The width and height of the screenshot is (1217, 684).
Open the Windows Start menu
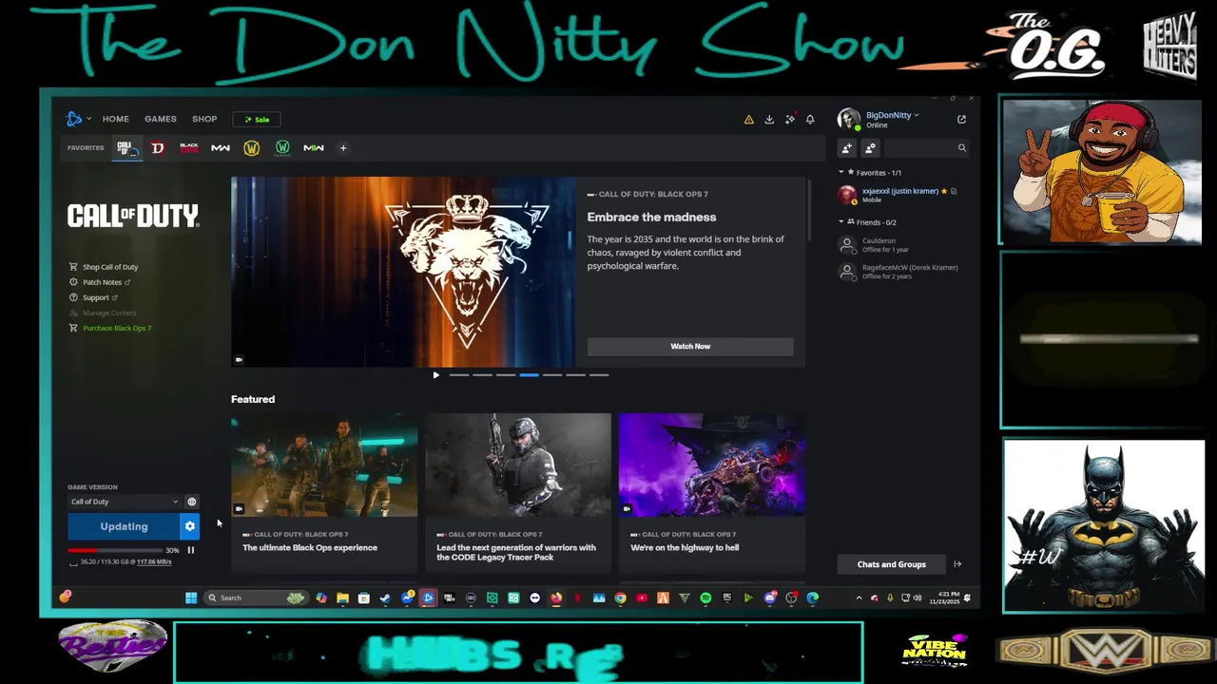click(x=191, y=598)
